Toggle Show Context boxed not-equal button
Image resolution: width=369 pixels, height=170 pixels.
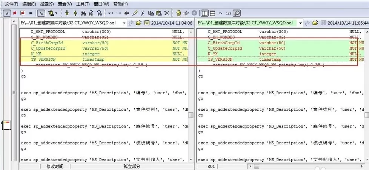[23, 13]
